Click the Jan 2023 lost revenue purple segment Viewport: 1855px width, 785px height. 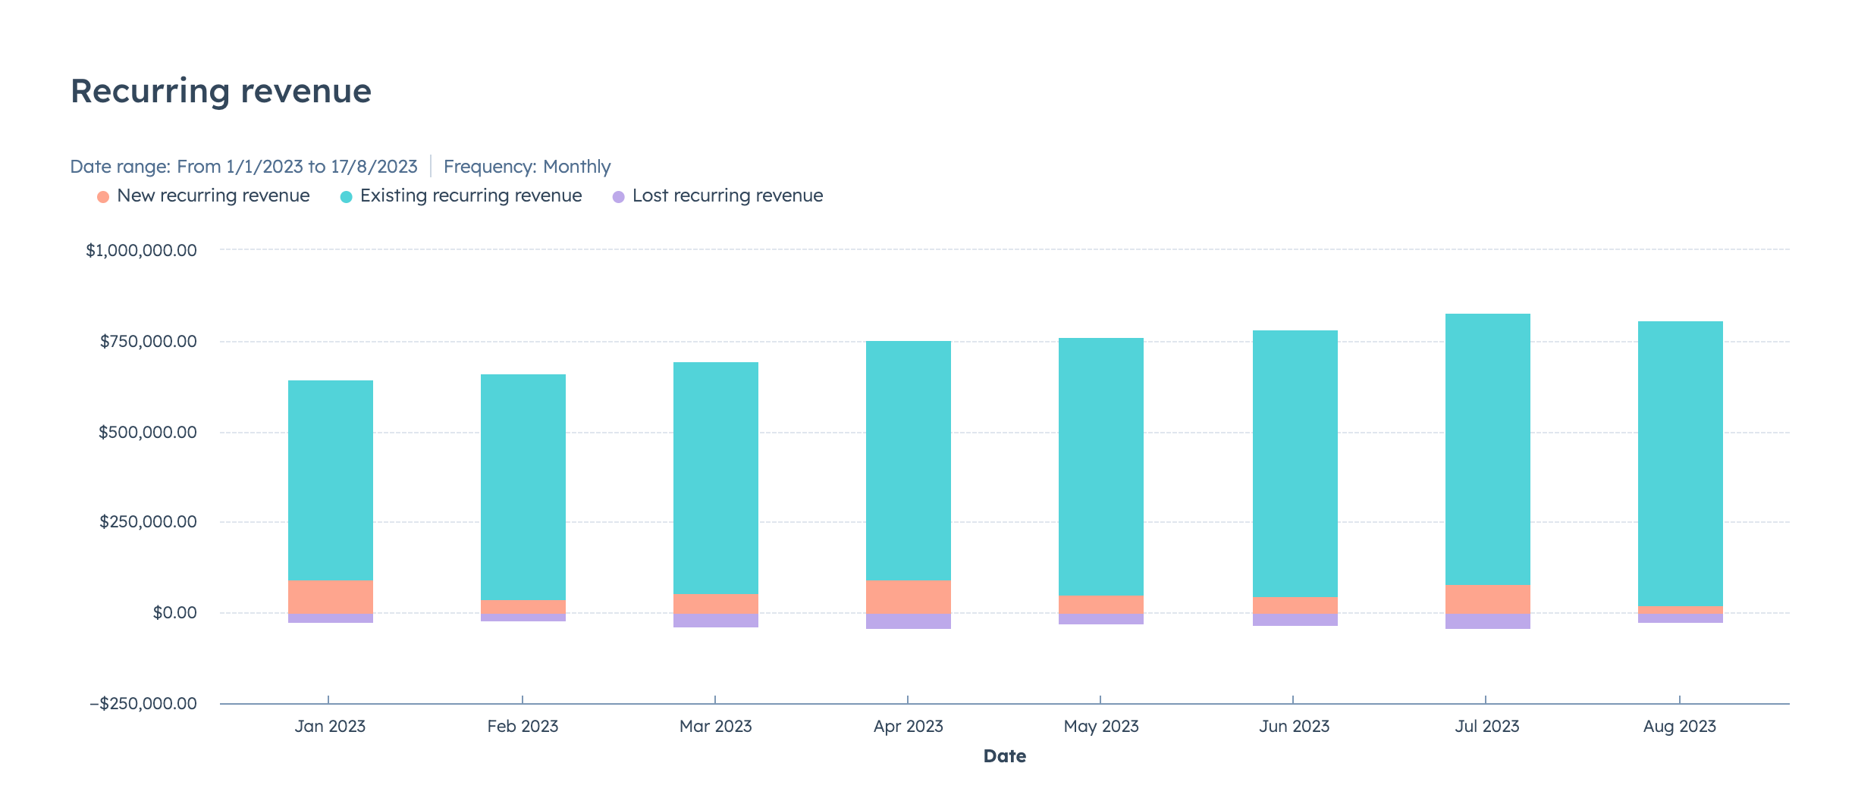tap(331, 618)
